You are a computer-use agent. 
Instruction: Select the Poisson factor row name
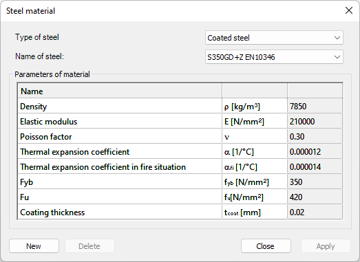click(120, 137)
